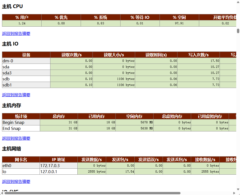Go to 返回到报告摘要 link below 主机网络 table

coord(16,181)
